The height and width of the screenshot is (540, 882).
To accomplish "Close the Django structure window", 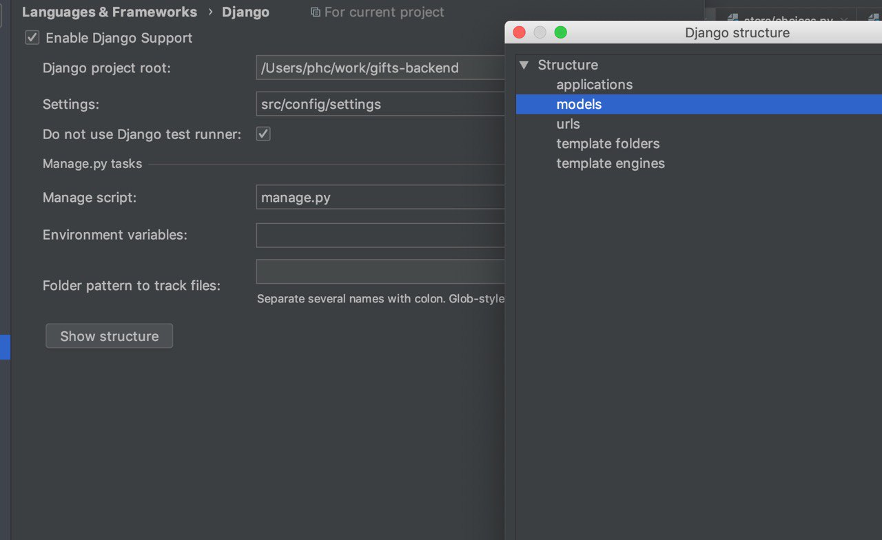I will click(520, 32).
